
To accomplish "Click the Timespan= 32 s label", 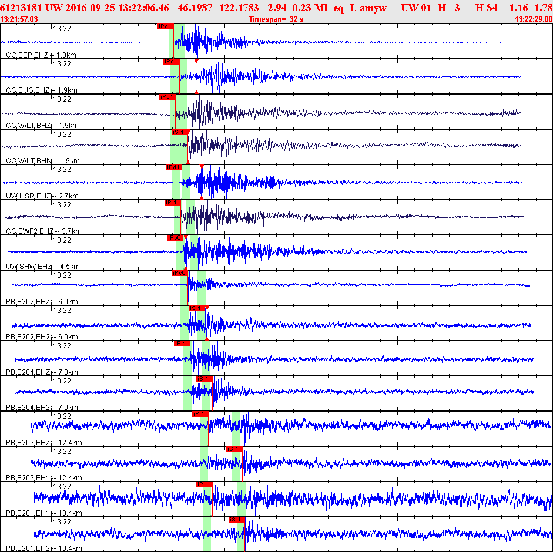I will coord(276,19).
